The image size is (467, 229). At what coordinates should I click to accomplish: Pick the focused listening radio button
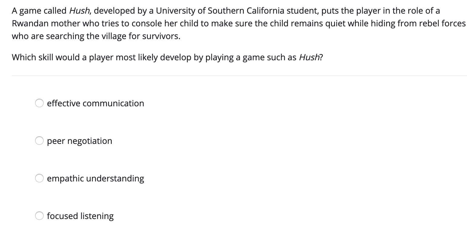tap(39, 216)
